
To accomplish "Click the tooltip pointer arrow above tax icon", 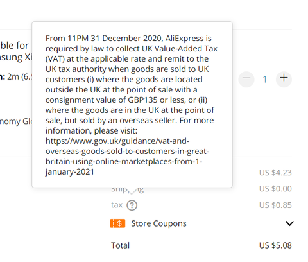I will pyautogui.click(x=132, y=191).
